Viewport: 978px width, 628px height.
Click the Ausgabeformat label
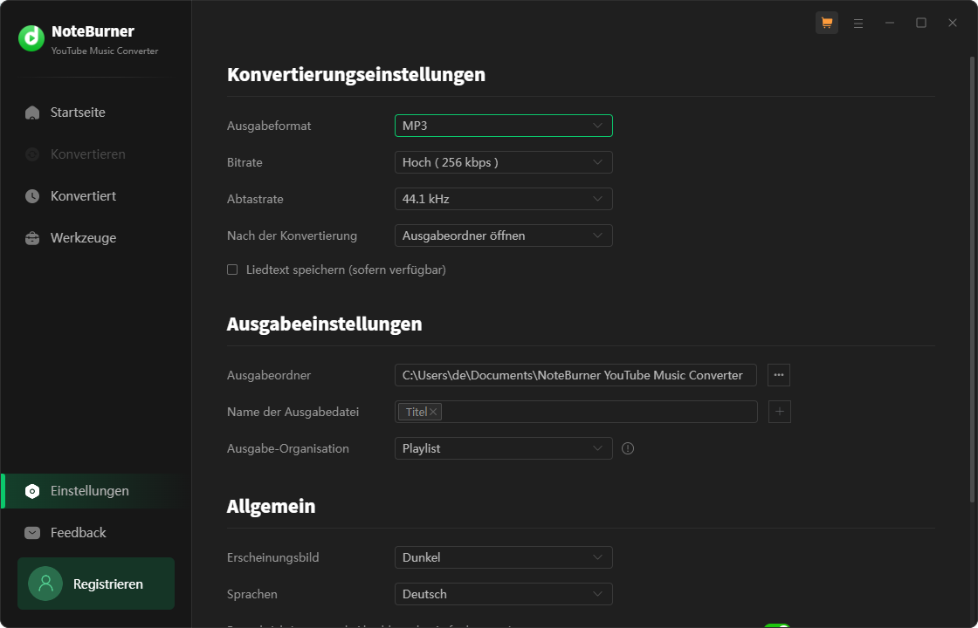tap(269, 126)
